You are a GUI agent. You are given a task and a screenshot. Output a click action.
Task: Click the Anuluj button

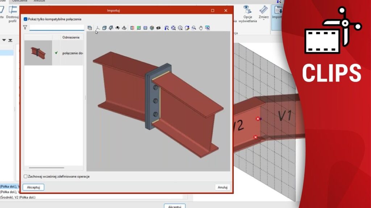pos(222,187)
